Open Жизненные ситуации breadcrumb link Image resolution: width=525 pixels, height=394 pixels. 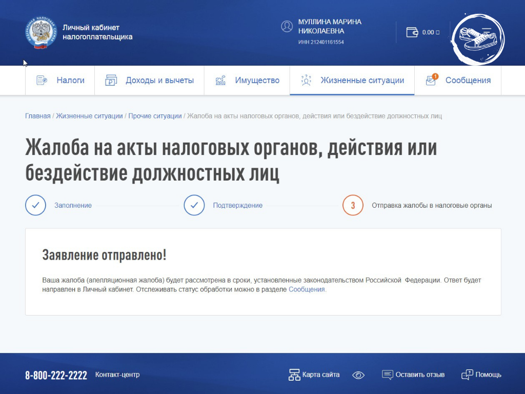coord(89,116)
